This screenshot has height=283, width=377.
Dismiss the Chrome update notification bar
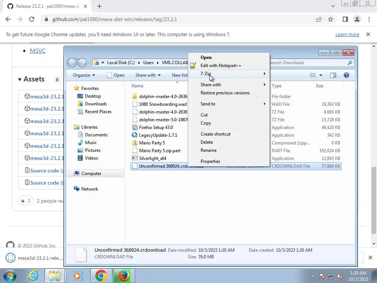click(x=368, y=34)
